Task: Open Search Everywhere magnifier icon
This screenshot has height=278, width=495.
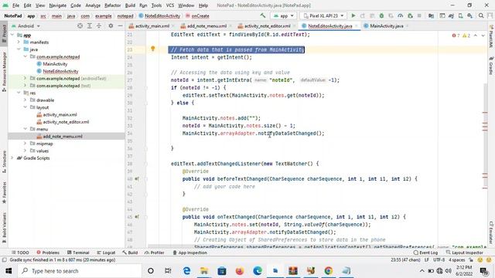Action: [x=481, y=15]
